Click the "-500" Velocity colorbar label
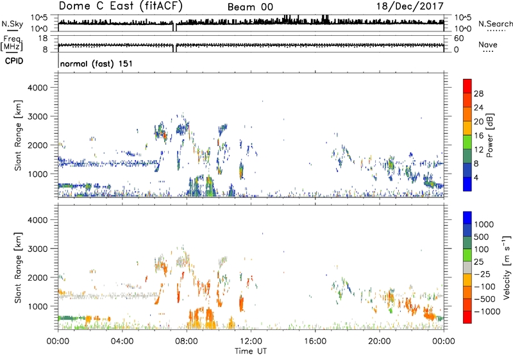This screenshot has width=513, height=355. coord(485,299)
